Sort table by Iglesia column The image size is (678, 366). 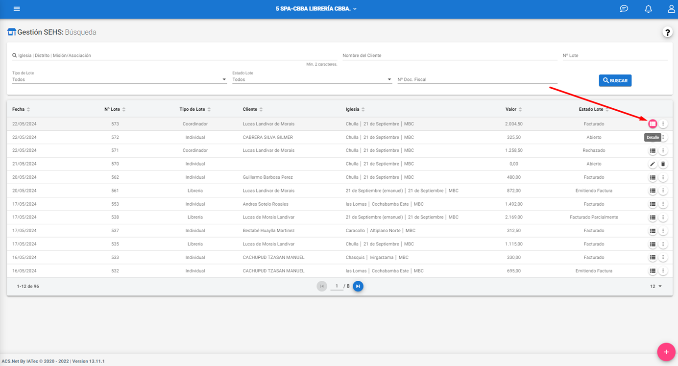tap(355, 109)
